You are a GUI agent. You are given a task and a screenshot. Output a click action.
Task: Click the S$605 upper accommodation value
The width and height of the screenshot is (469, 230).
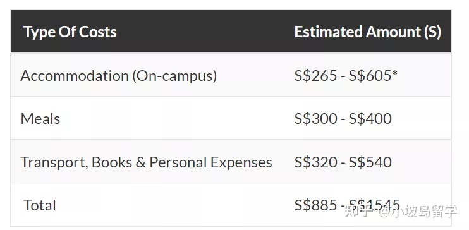(370, 76)
